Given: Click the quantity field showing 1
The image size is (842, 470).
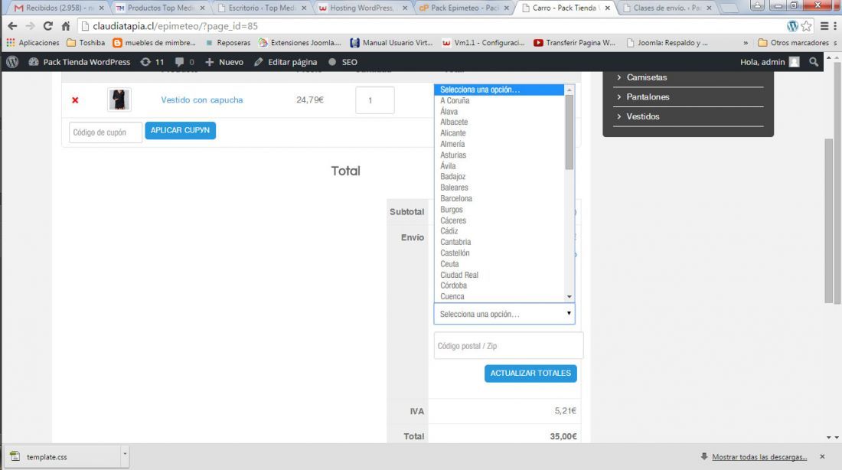Looking at the screenshot, I should 375,100.
